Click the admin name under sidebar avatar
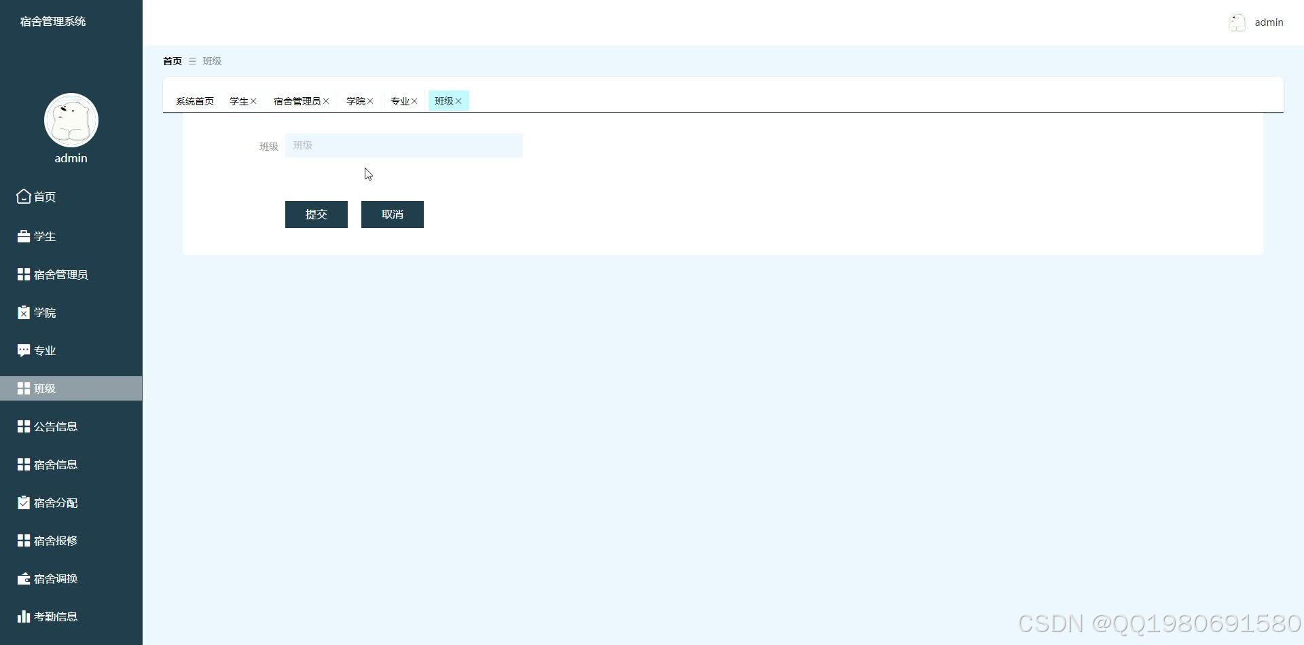1304x645 pixels. [71, 158]
